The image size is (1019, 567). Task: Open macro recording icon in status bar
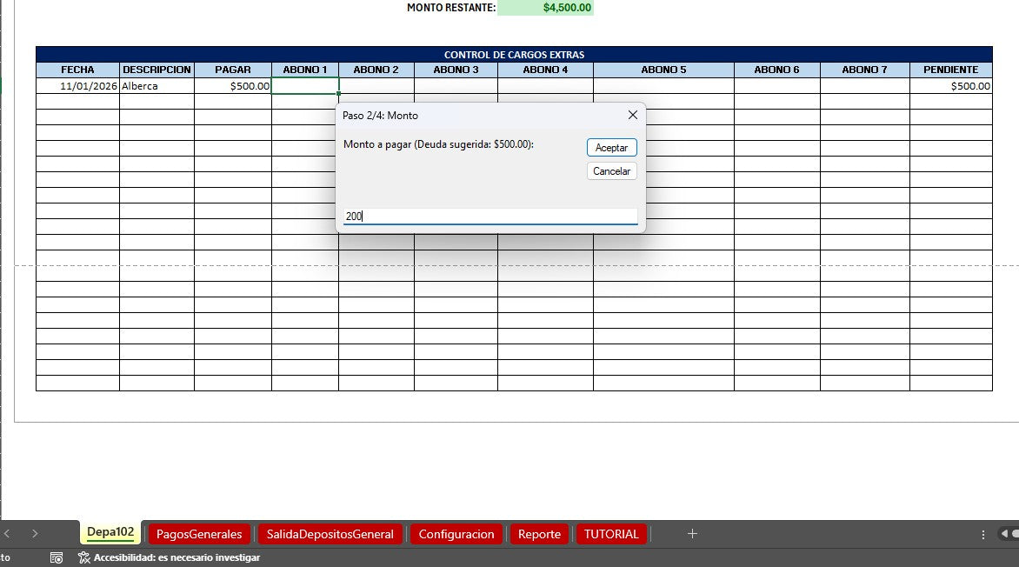pos(56,557)
